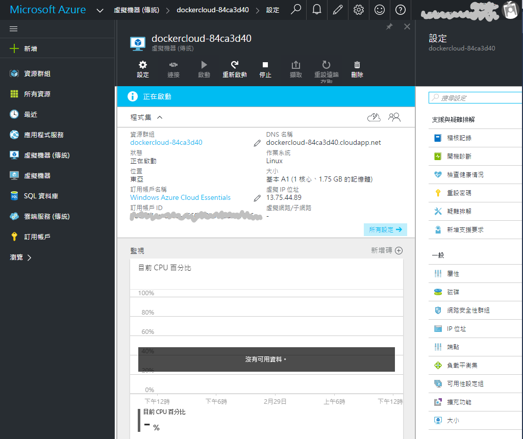Open the breadcrumb dropdown next to Microsoft Azure
Image resolution: width=523 pixels, height=439 pixels.
(x=100, y=10)
